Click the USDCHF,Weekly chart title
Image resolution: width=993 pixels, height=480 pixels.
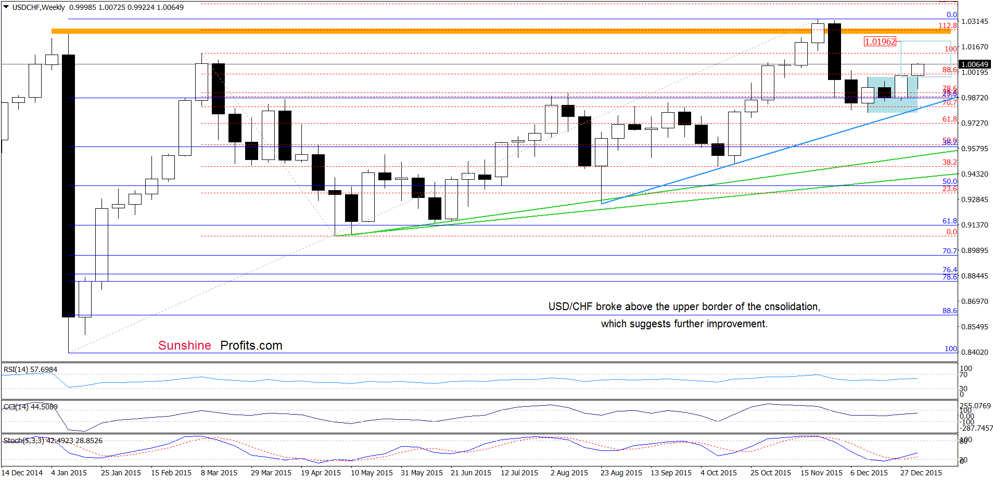39,7
